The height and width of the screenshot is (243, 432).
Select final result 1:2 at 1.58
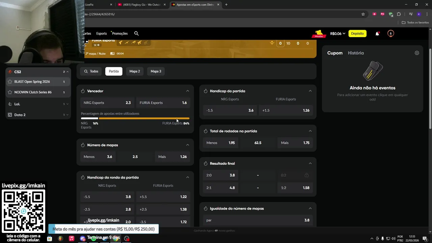coord(295,188)
